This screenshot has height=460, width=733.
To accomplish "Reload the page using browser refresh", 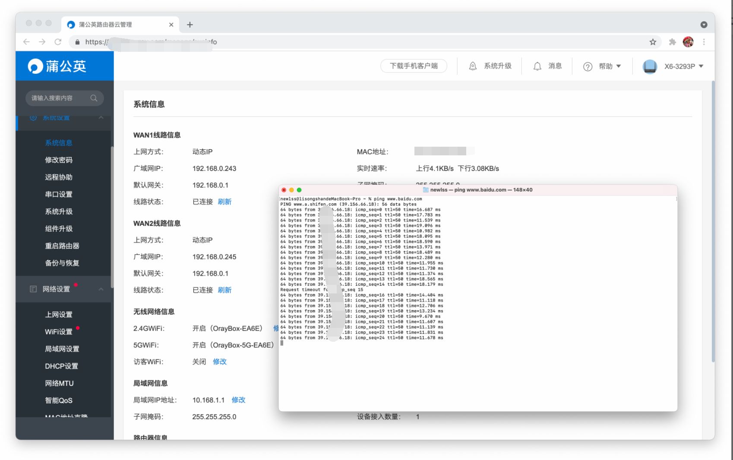I will (58, 42).
